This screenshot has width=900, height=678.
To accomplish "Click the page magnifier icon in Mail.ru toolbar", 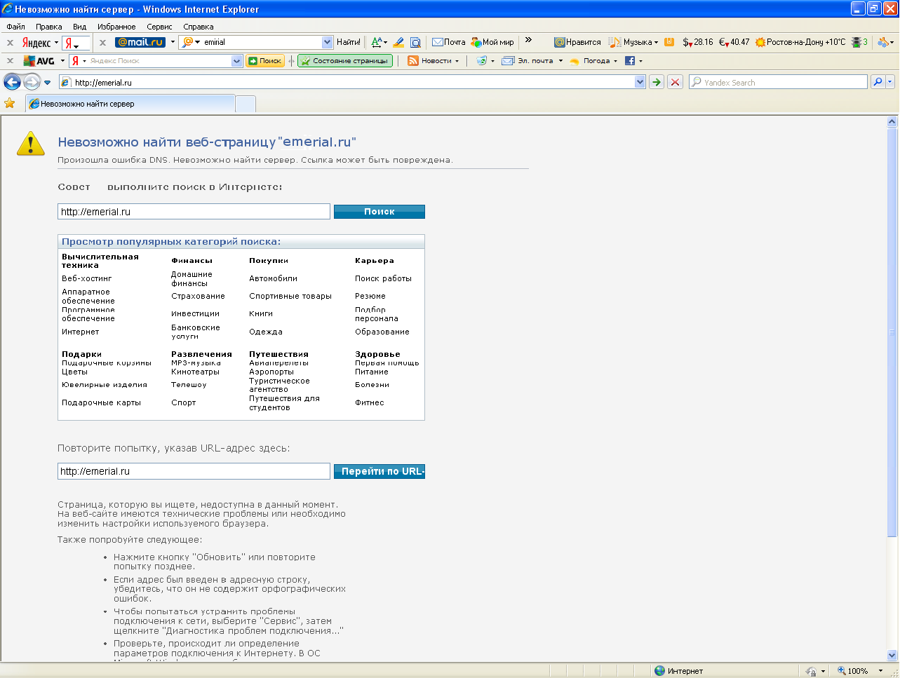I will (x=415, y=42).
